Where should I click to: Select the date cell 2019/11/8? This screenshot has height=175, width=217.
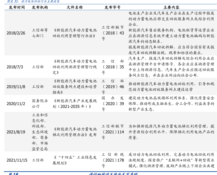[16, 87]
